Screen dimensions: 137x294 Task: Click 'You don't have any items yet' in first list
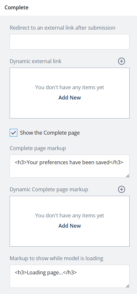coord(69,87)
